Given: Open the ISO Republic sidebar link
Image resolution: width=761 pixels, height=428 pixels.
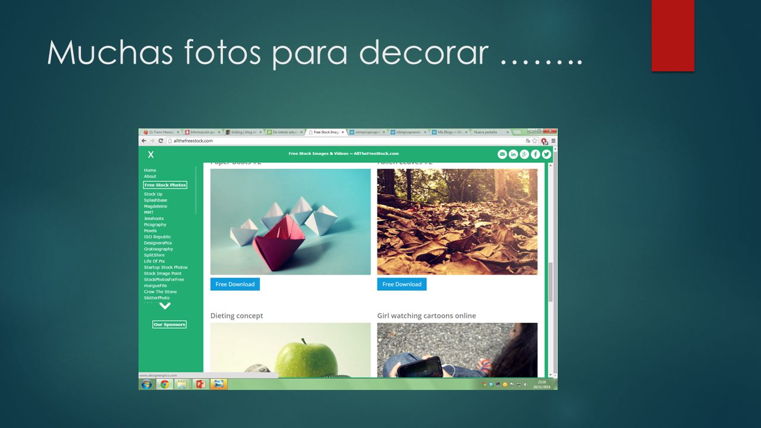Looking at the screenshot, I should 158,237.
